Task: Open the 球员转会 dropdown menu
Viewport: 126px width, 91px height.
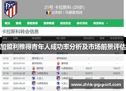Action: point(100,23)
